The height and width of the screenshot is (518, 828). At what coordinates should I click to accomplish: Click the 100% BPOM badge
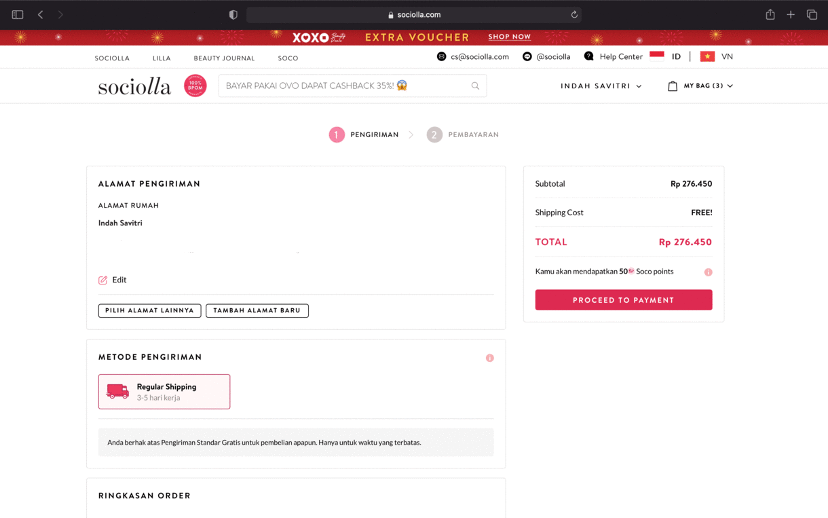[x=195, y=86]
